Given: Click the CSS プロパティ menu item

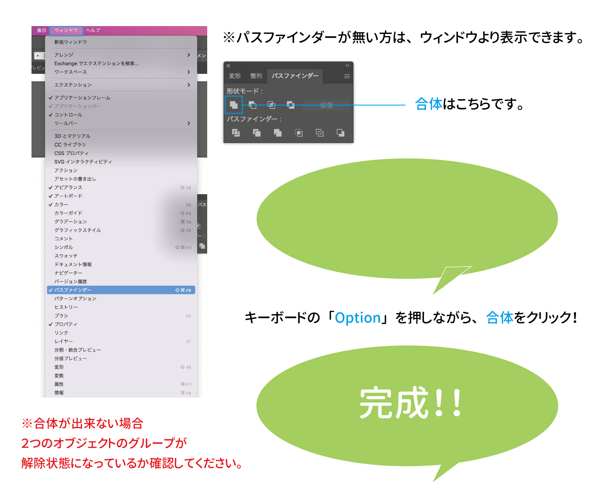Looking at the screenshot, I should [x=121, y=153].
